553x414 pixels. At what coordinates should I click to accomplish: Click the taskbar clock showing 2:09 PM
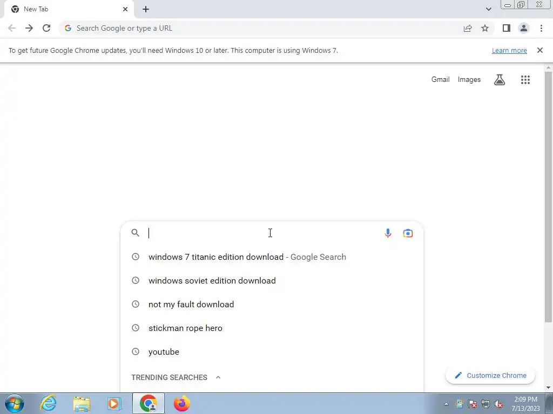525,404
